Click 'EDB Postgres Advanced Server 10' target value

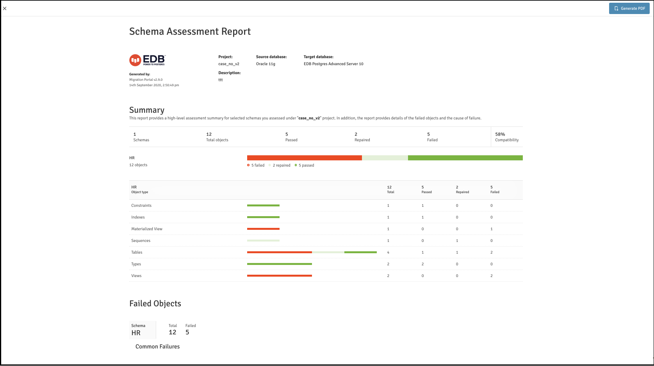tap(333, 64)
